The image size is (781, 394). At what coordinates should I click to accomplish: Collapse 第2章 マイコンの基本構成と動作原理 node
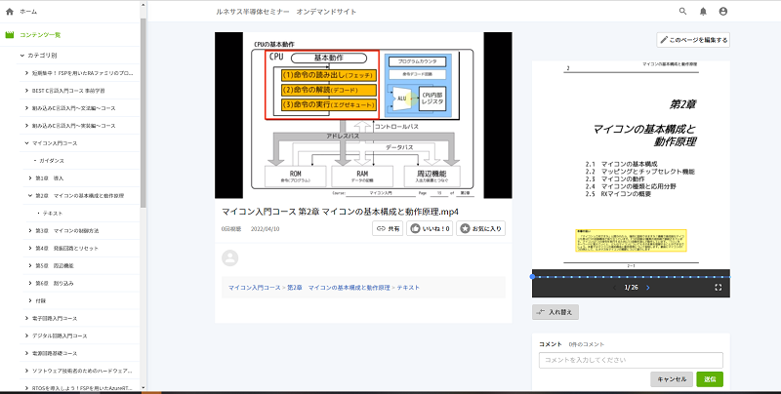click(x=30, y=195)
